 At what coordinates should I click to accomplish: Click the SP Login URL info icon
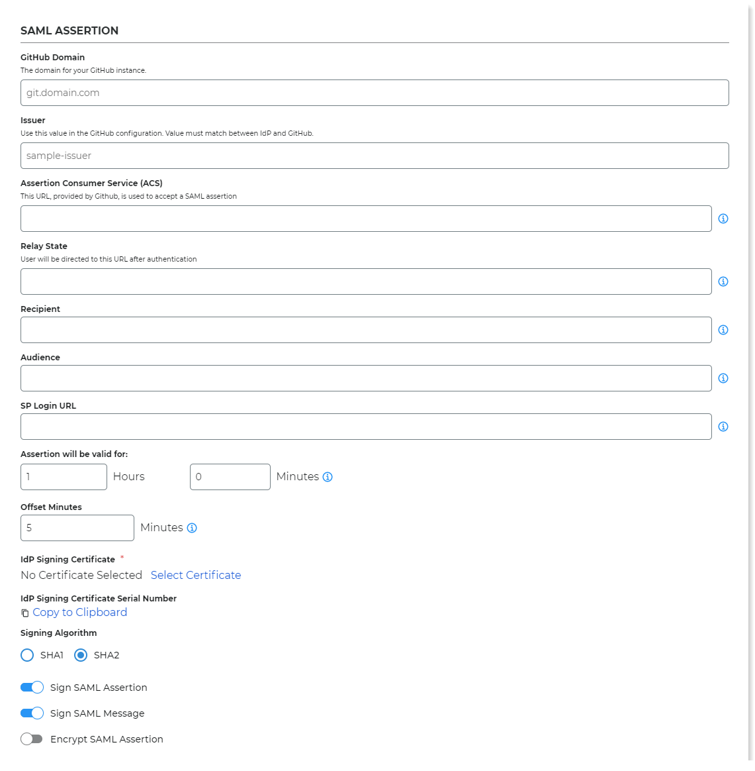723,426
